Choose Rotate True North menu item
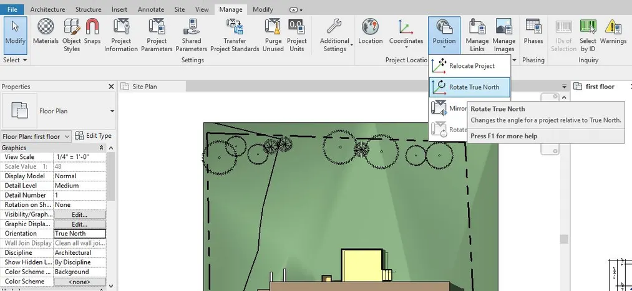Screen dimensions: 632x291 click(470, 87)
